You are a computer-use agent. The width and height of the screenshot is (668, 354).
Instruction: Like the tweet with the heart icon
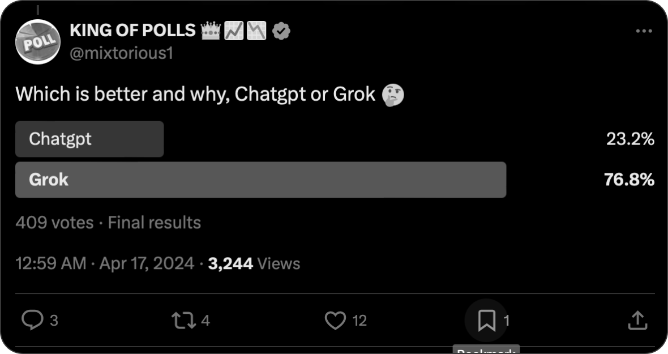click(335, 321)
